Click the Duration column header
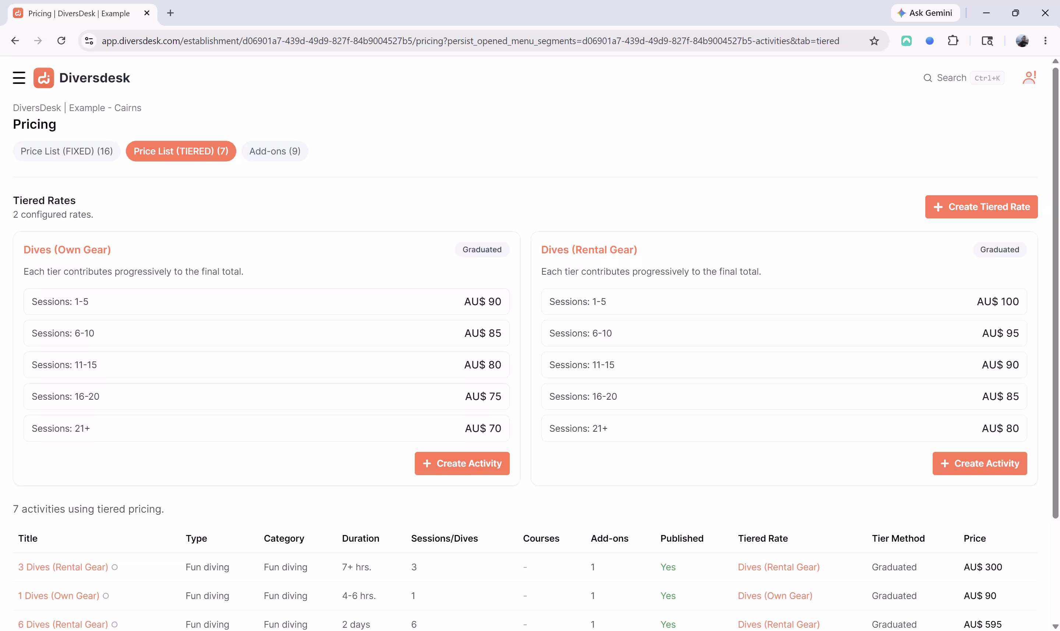Image resolution: width=1060 pixels, height=631 pixels. (360, 538)
